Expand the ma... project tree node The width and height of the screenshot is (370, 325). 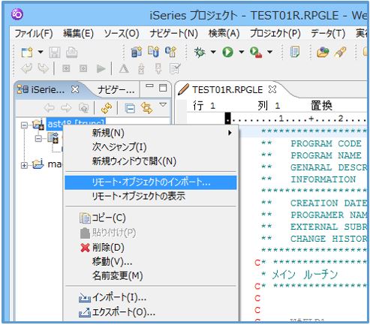pos(24,165)
